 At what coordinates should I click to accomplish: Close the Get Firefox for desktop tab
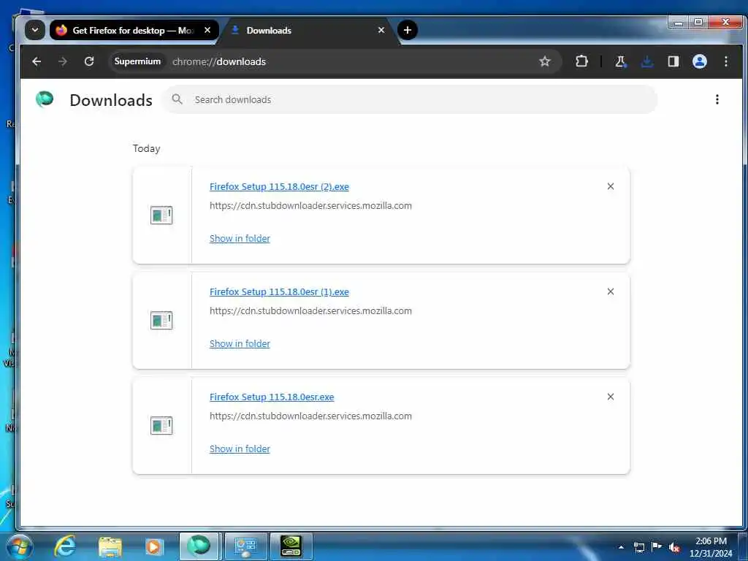coord(207,30)
